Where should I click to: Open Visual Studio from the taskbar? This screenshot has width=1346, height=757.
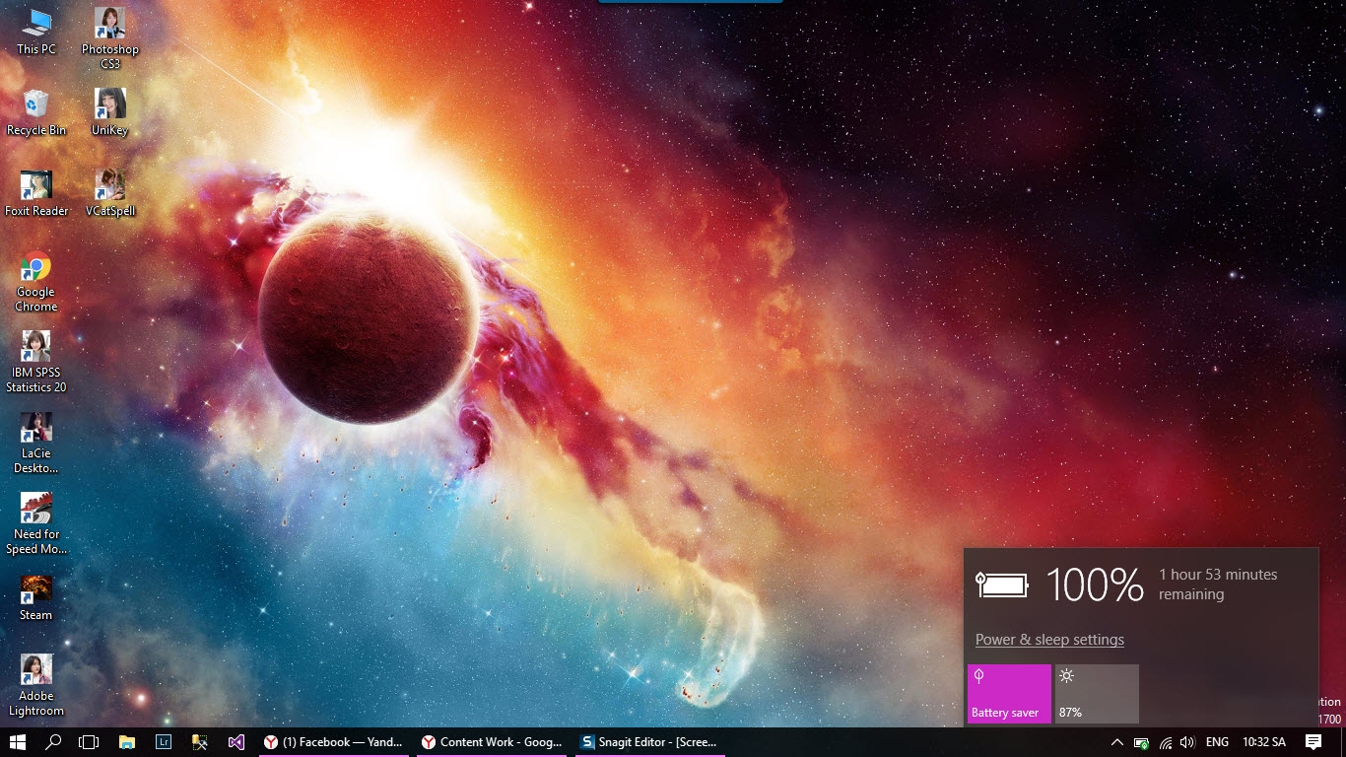[236, 742]
